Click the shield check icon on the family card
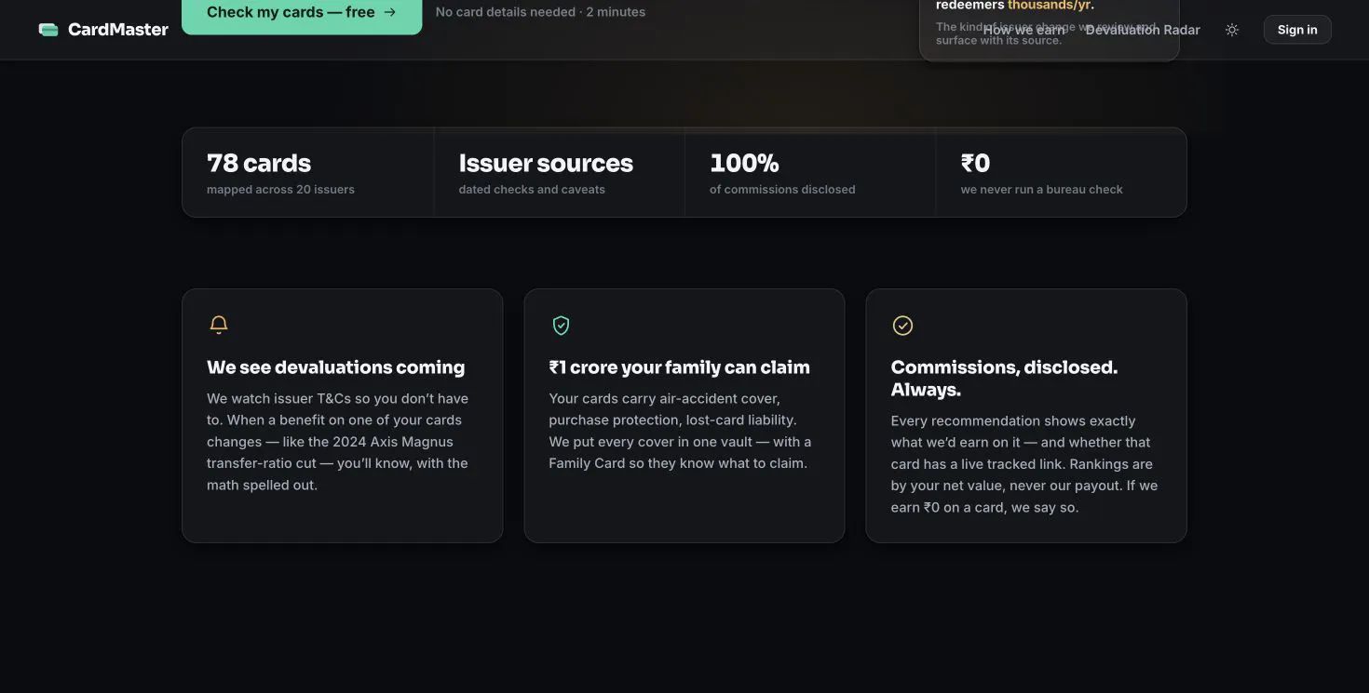The width and height of the screenshot is (1369, 693). click(x=561, y=325)
